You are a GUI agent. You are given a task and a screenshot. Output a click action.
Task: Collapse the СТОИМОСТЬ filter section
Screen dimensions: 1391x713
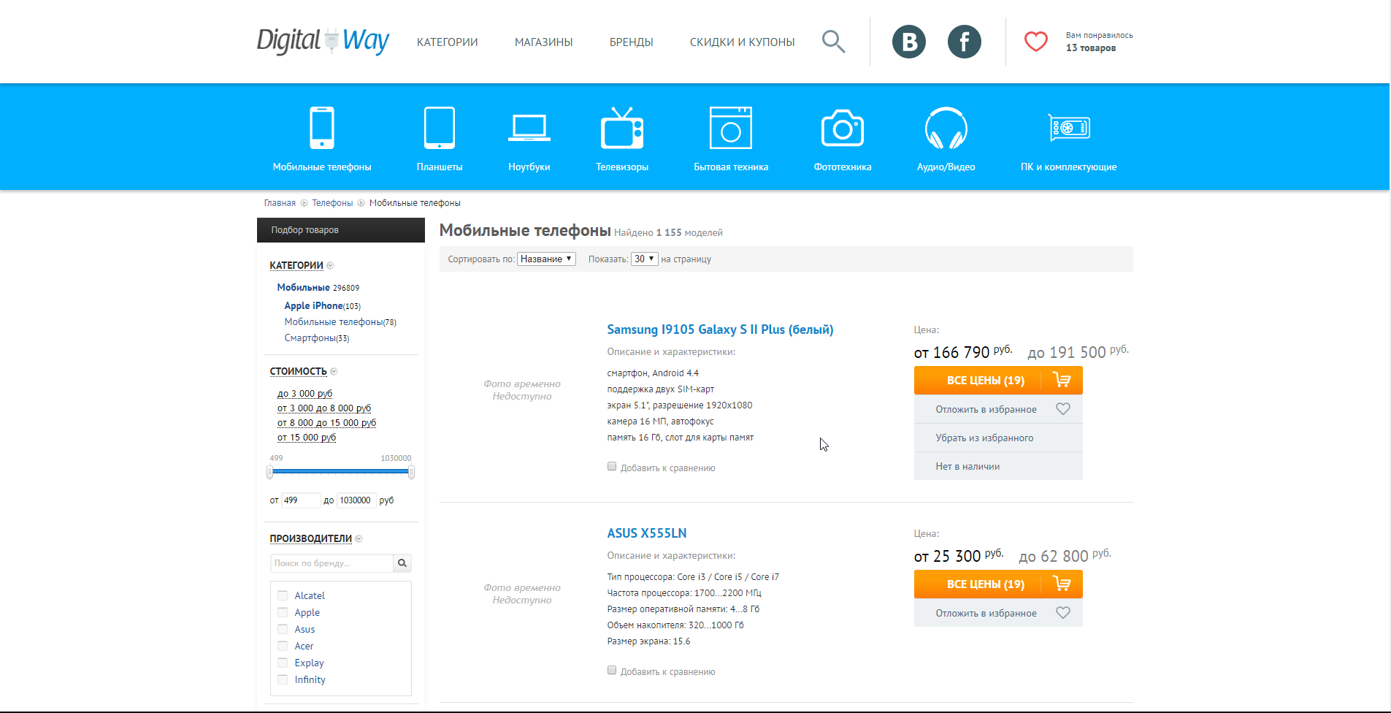(x=334, y=372)
